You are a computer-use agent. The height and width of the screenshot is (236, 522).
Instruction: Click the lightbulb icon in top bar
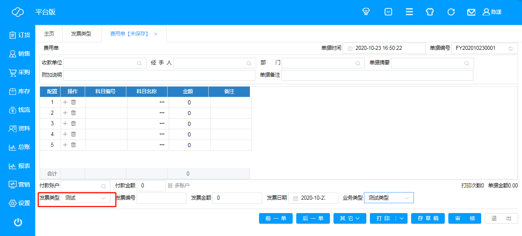click(x=366, y=12)
